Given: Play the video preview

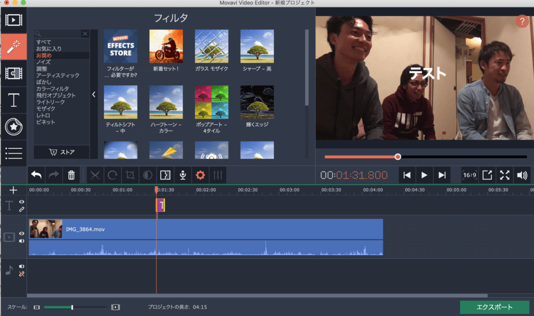Looking at the screenshot, I should (424, 175).
